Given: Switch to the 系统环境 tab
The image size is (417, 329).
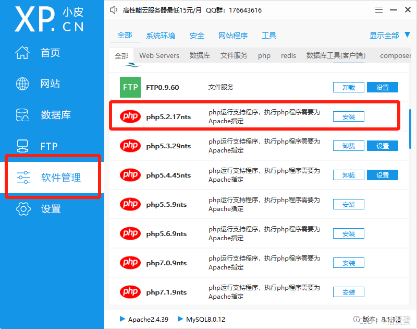Looking at the screenshot, I should (161, 36).
